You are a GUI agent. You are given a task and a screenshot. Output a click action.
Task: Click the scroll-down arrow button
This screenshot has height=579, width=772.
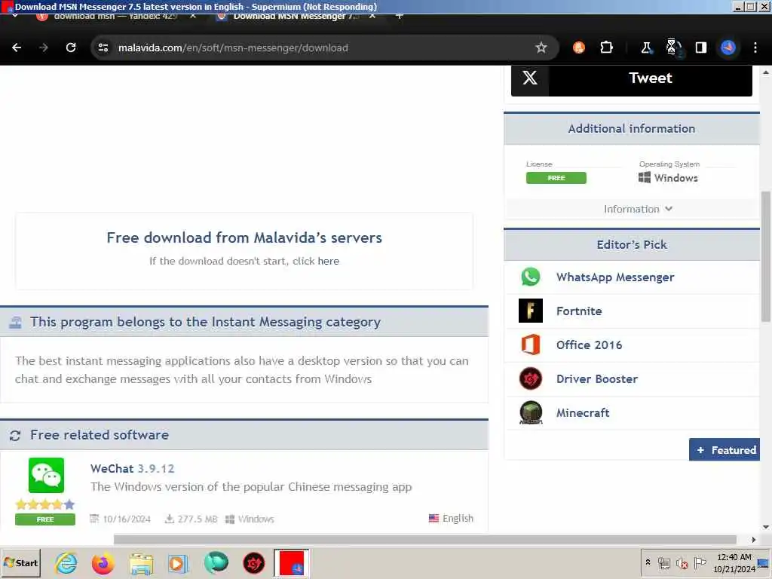766,527
